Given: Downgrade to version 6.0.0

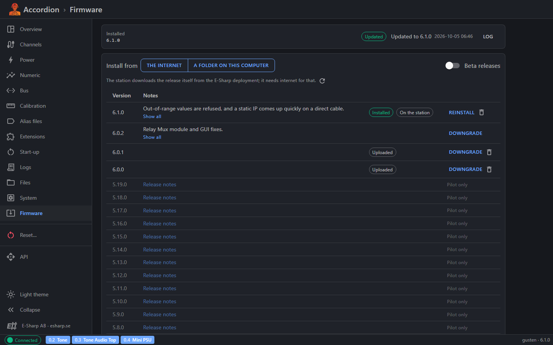Looking at the screenshot, I should (465, 169).
